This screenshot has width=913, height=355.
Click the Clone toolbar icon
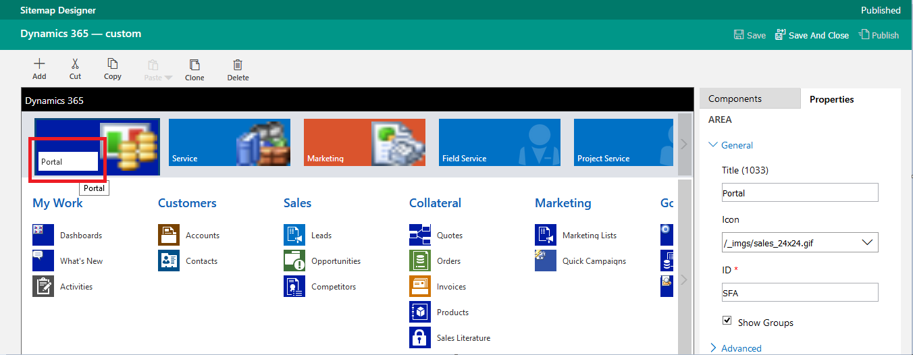194,65
